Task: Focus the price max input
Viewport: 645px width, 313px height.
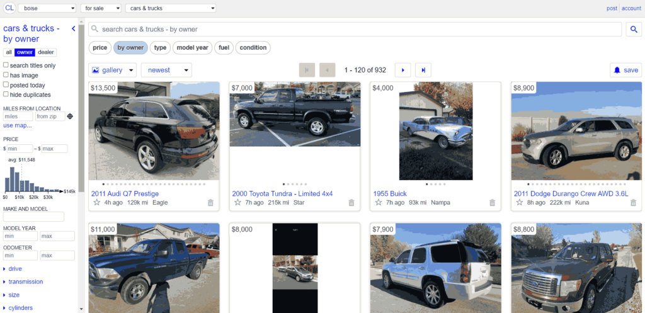Action: (54, 149)
